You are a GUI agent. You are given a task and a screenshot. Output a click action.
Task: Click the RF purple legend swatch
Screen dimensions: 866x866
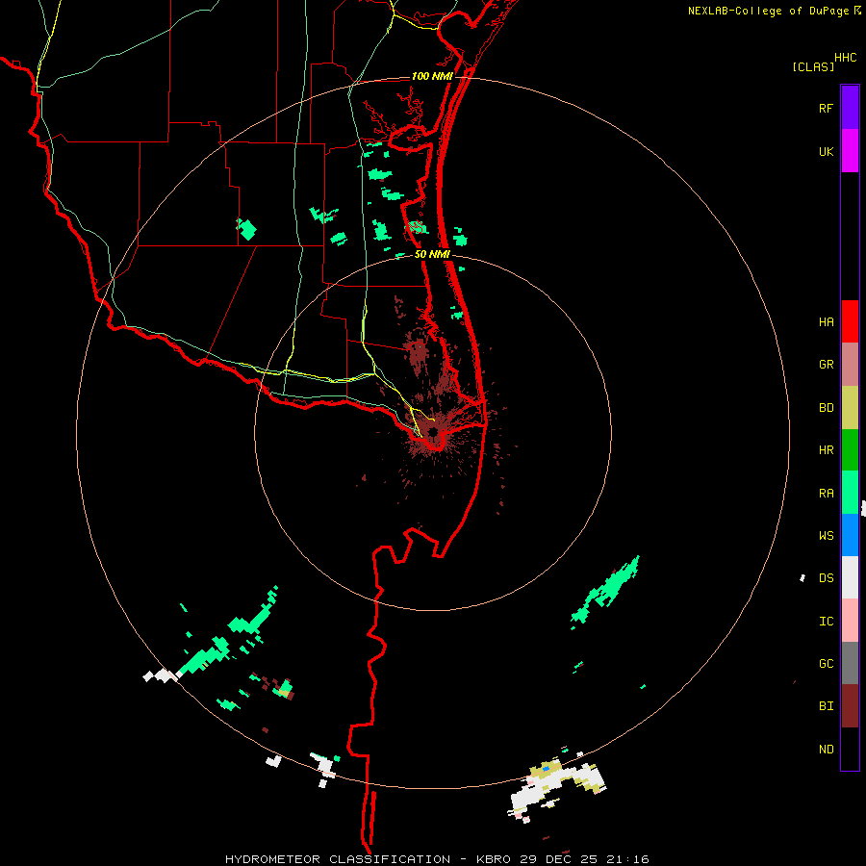[x=850, y=108]
